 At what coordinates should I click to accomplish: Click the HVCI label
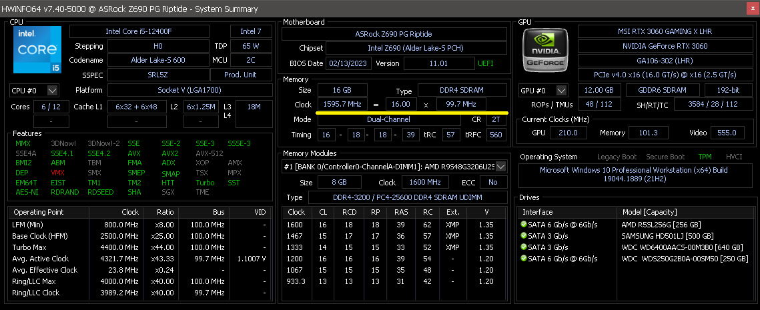[x=734, y=157]
